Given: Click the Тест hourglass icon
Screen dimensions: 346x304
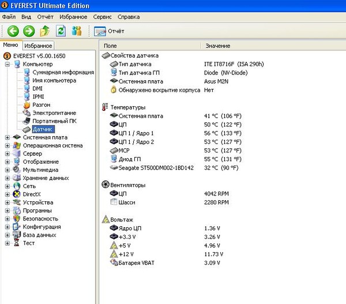Looking at the screenshot, I should [17, 243].
